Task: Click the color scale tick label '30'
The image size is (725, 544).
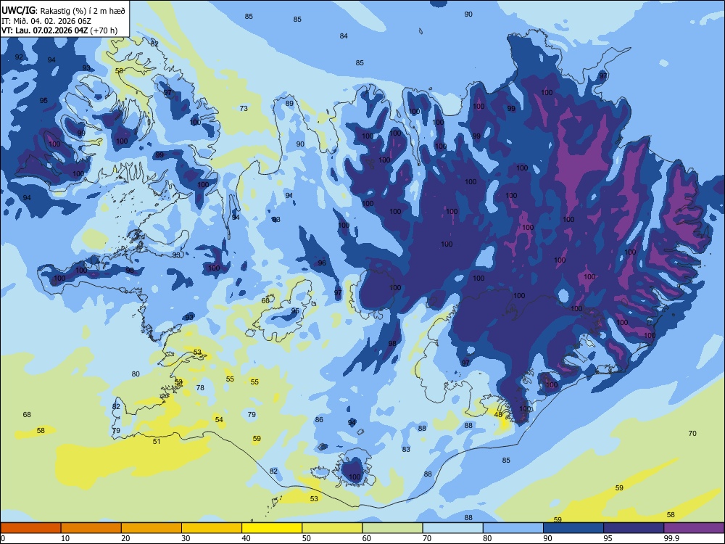Action: [x=186, y=538]
